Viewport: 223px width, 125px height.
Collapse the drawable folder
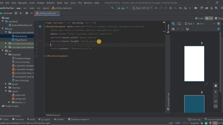click(6, 55)
